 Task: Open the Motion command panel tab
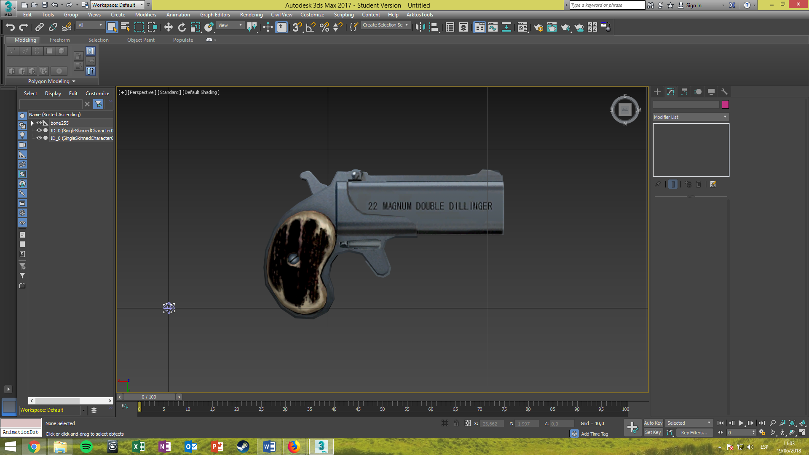pyautogui.click(x=698, y=92)
